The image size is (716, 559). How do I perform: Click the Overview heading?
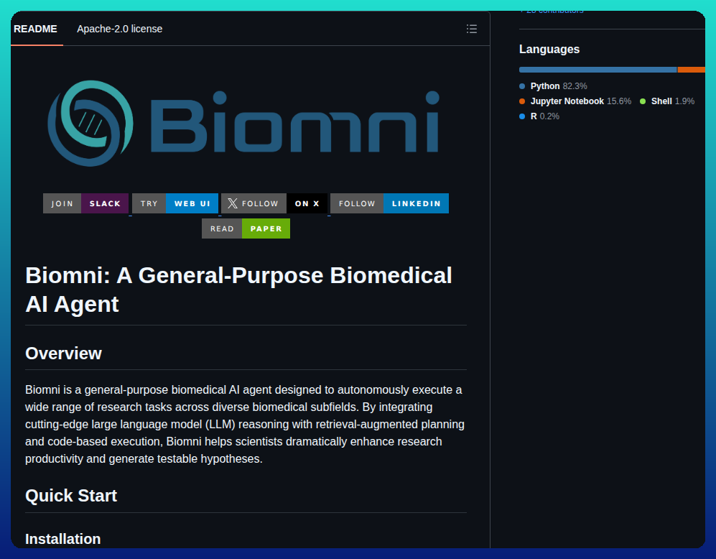[x=63, y=354]
